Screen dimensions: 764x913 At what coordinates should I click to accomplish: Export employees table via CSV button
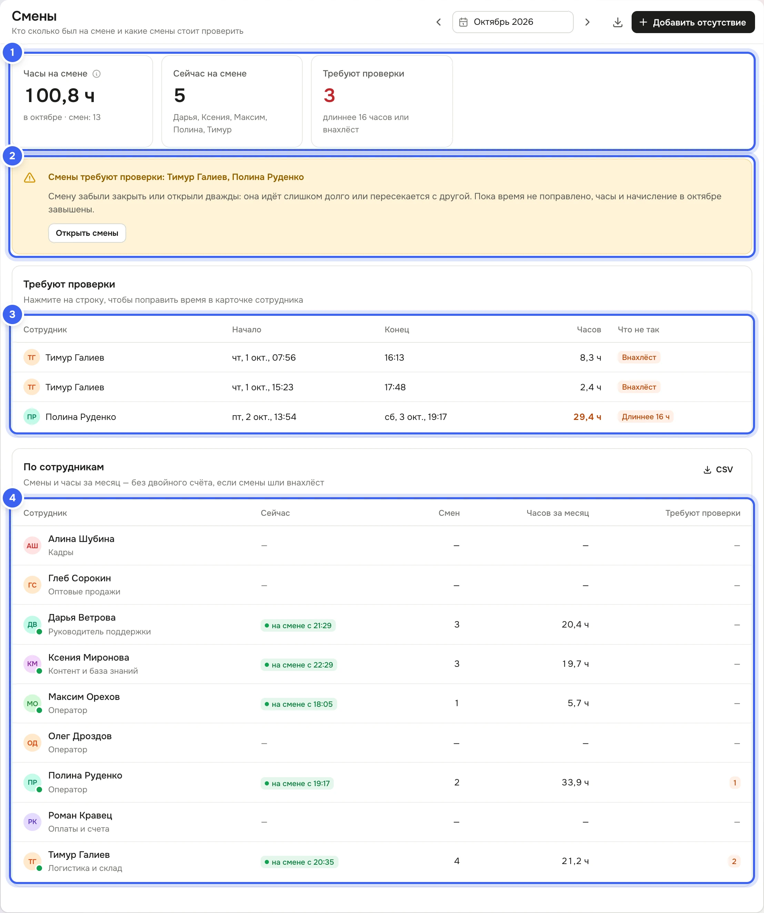(718, 470)
